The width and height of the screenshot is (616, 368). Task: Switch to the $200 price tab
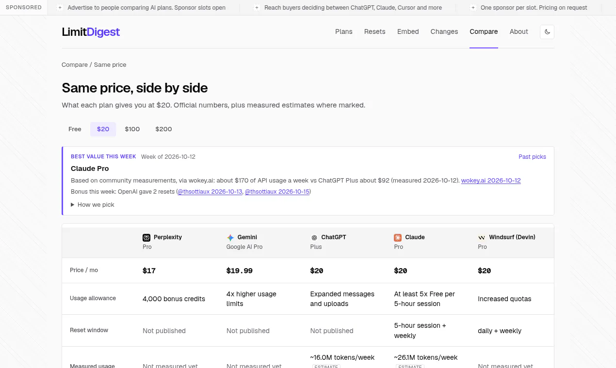(x=163, y=129)
